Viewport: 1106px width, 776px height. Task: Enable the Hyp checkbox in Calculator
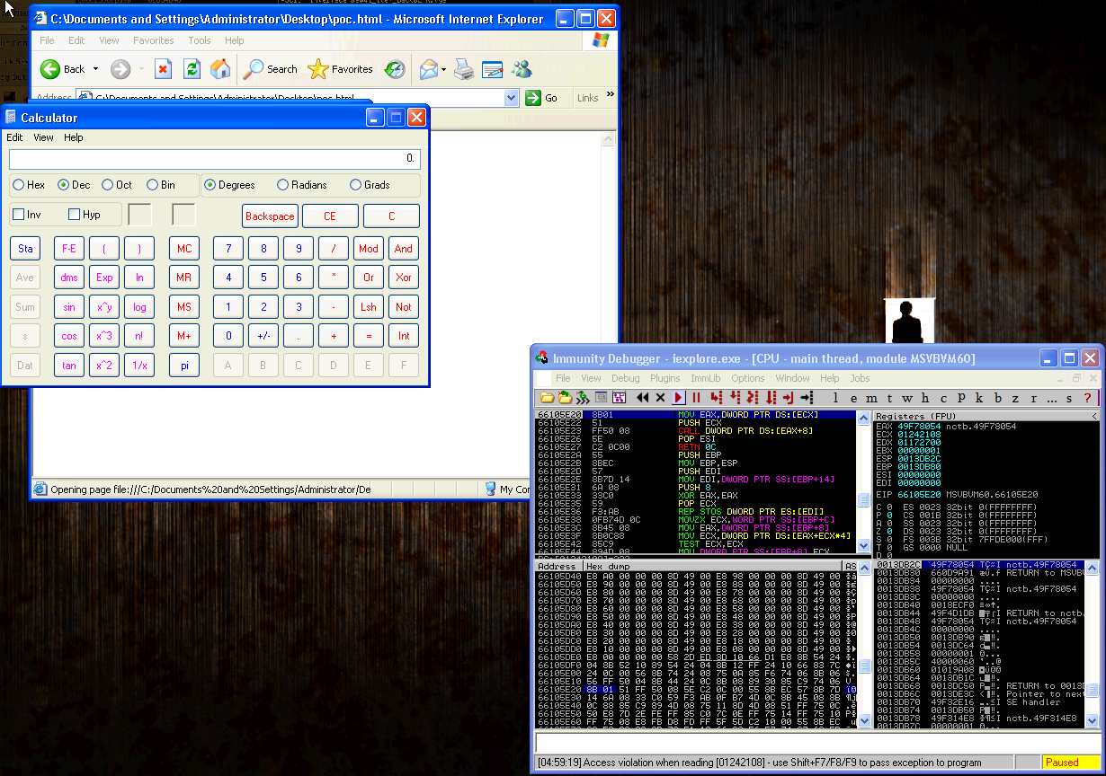point(75,215)
